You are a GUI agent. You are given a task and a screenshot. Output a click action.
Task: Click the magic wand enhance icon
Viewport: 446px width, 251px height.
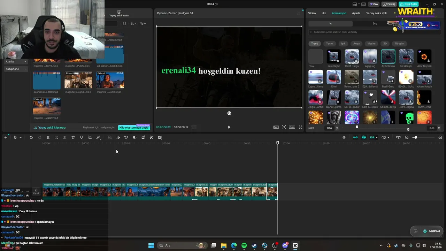coord(151,137)
